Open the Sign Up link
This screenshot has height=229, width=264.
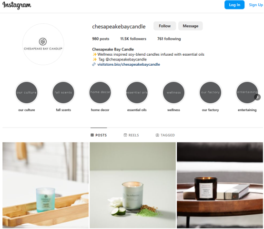256,5
